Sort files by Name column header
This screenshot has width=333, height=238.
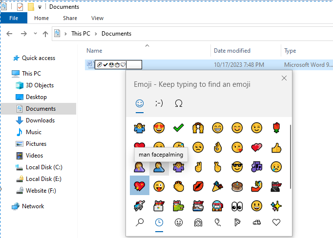pos(94,51)
